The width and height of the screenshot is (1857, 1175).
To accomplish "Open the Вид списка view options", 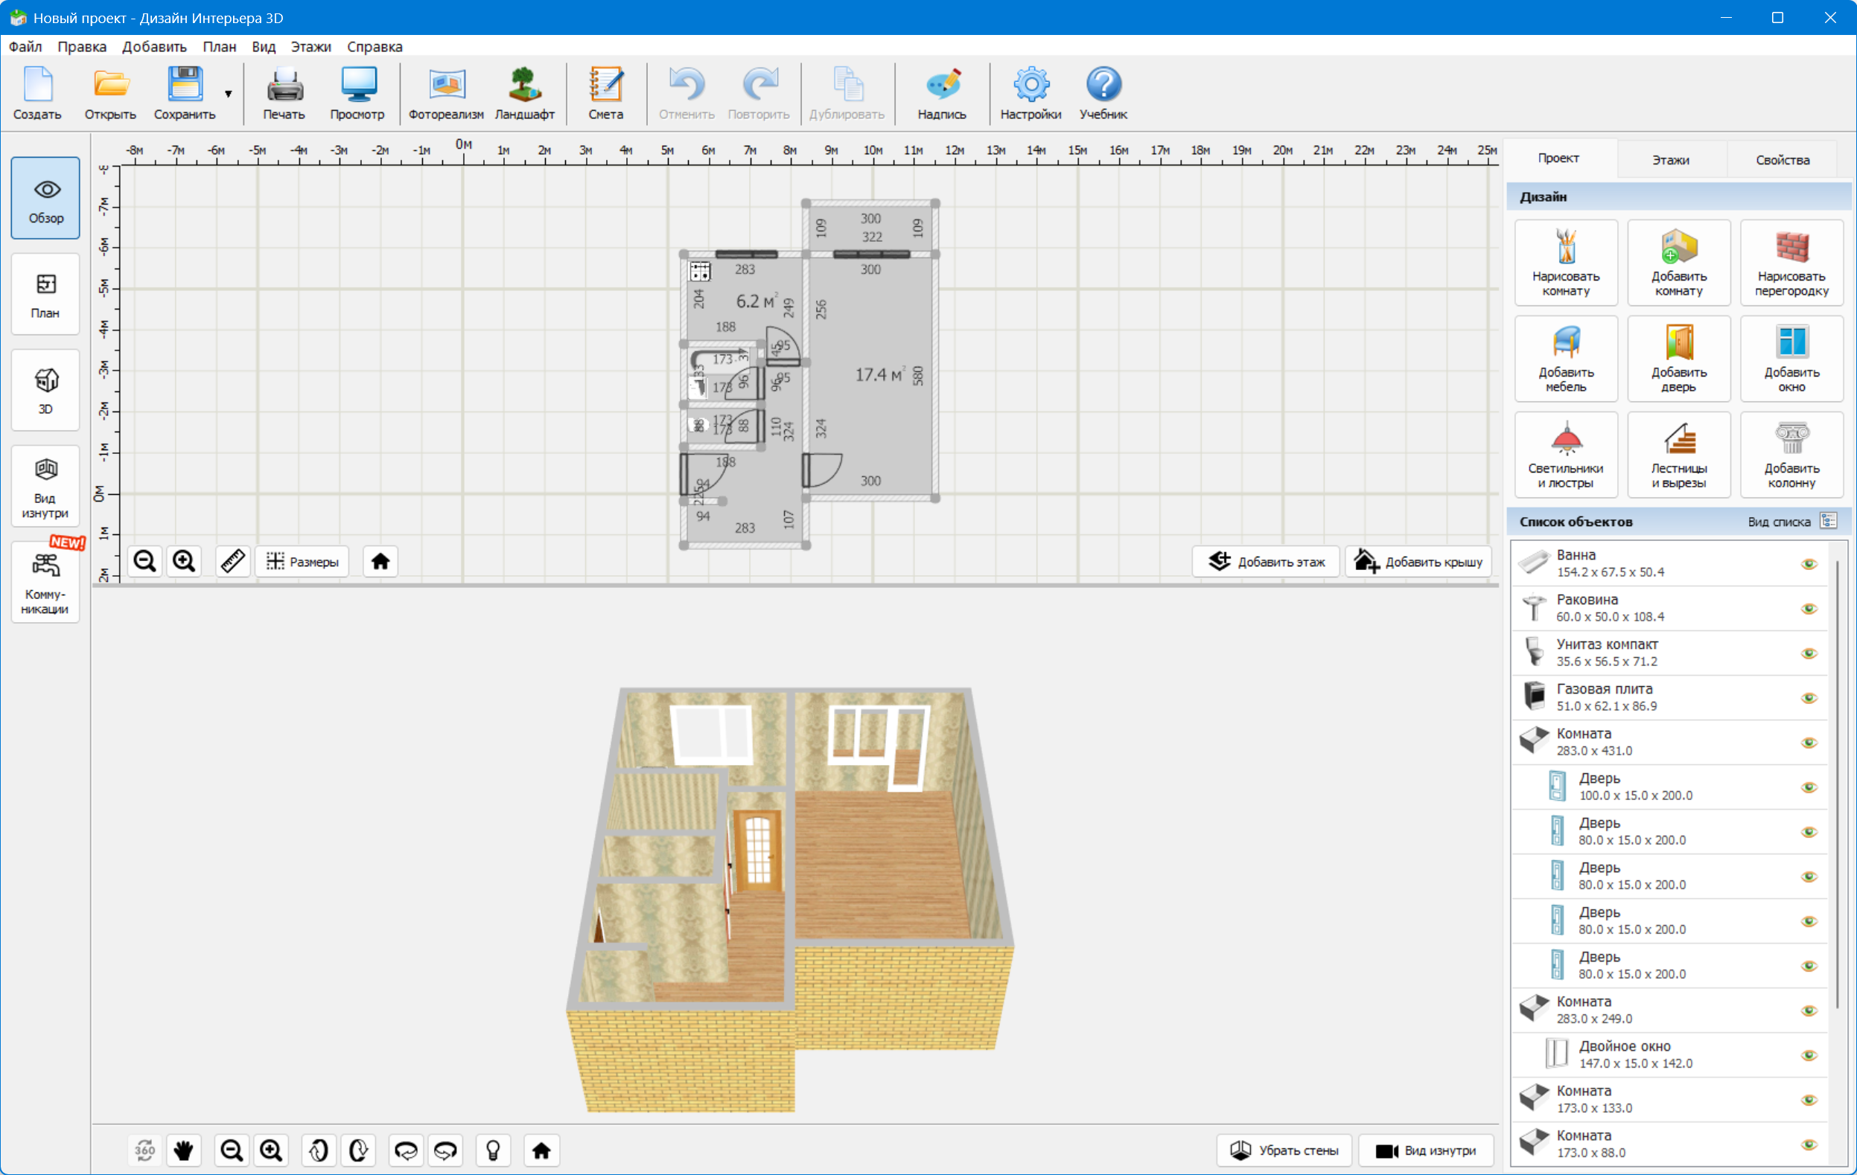I will (x=1829, y=522).
